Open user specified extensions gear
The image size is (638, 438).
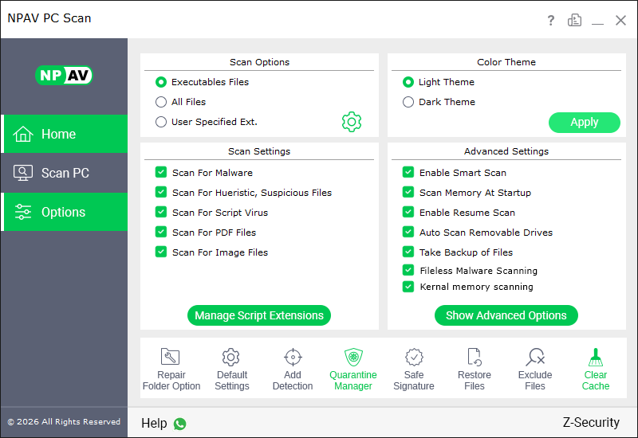tap(352, 122)
